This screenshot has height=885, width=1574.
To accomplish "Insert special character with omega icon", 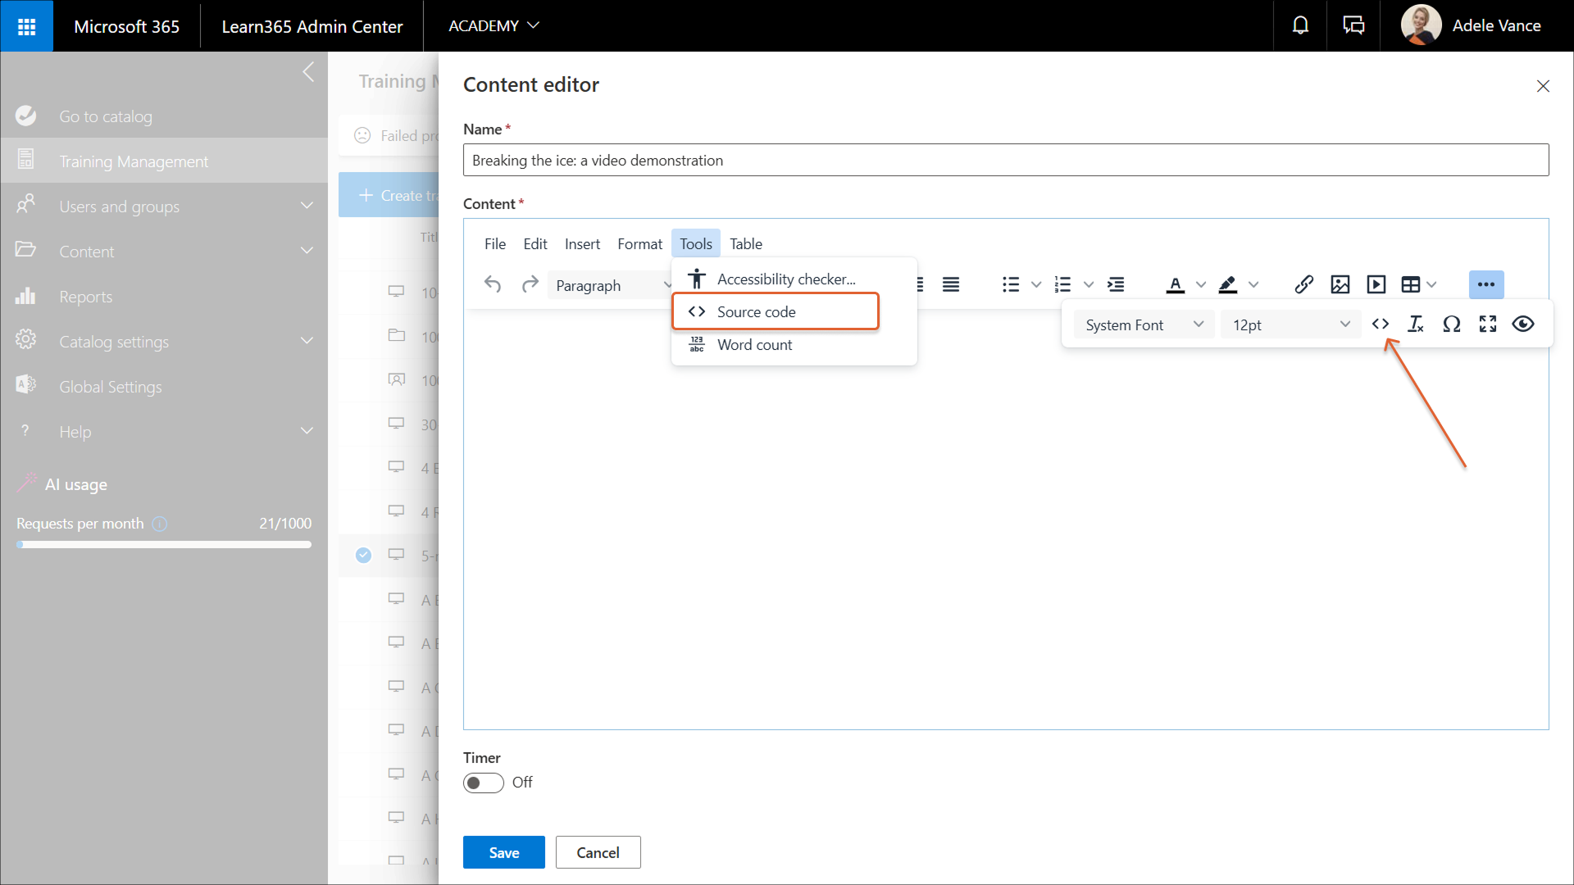I will tap(1452, 324).
